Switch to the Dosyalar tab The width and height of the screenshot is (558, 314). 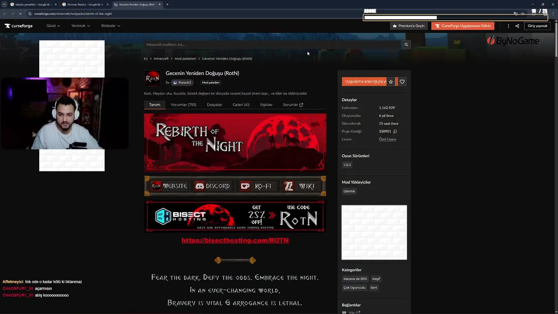tap(214, 105)
